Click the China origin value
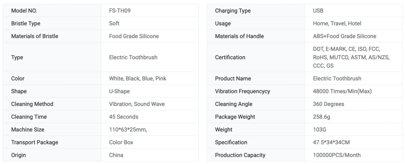Screen dimensions: 405x164 click(x=116, y=155)
